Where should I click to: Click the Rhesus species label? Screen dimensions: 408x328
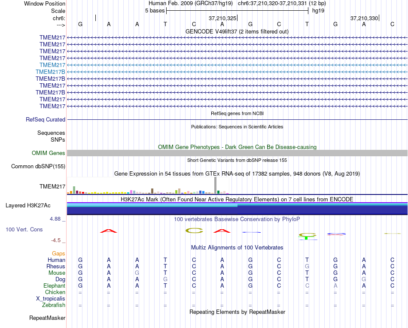click(56, 266)
